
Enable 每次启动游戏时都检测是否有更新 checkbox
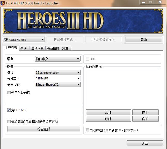(9, 121)
